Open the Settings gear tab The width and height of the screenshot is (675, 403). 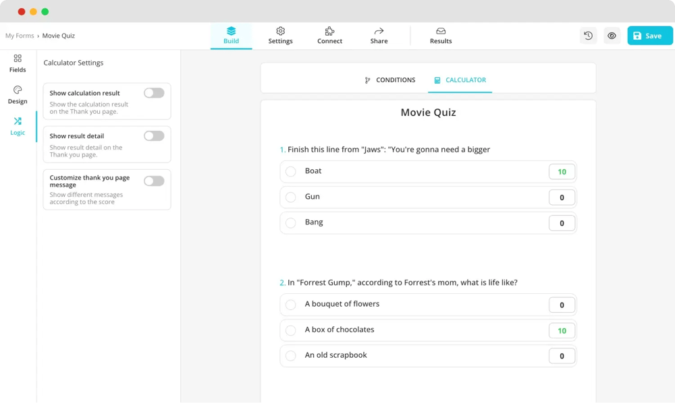point(280,31)
